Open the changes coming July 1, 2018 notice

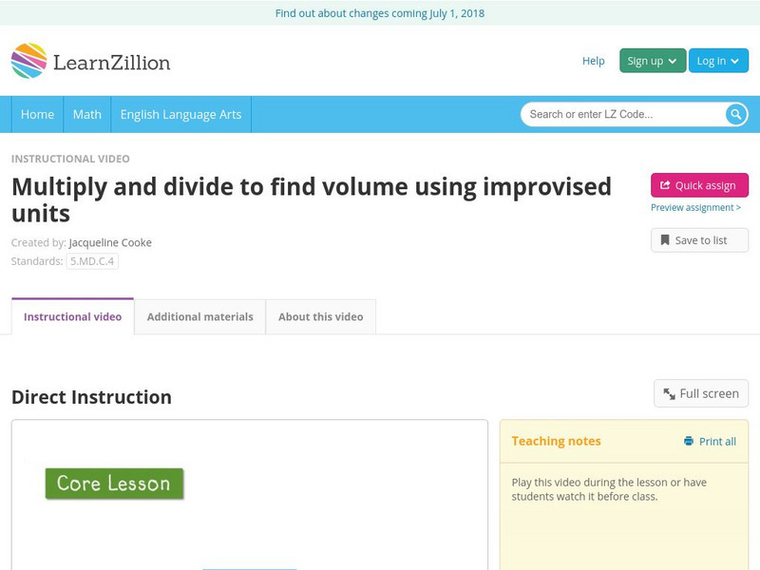coord(380,13)
